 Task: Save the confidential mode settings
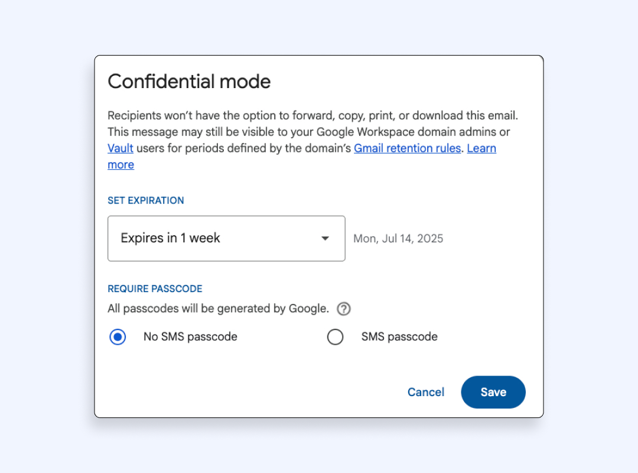[x=493, y=392]
